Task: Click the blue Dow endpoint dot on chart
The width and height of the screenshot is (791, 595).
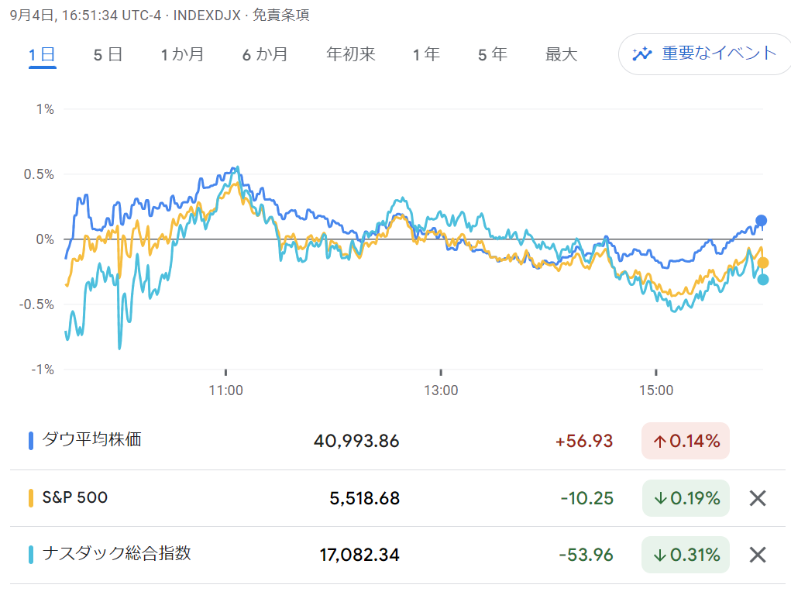Action: point(762,221)
